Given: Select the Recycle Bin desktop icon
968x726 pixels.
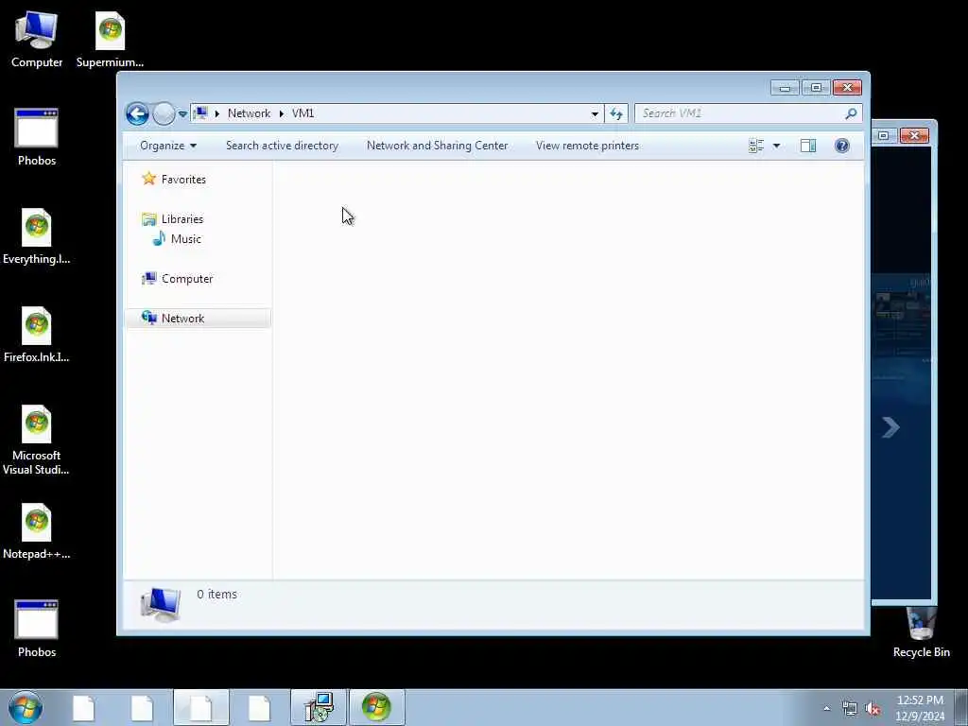Looking at the screenshot, I should (x=921, y=632).
